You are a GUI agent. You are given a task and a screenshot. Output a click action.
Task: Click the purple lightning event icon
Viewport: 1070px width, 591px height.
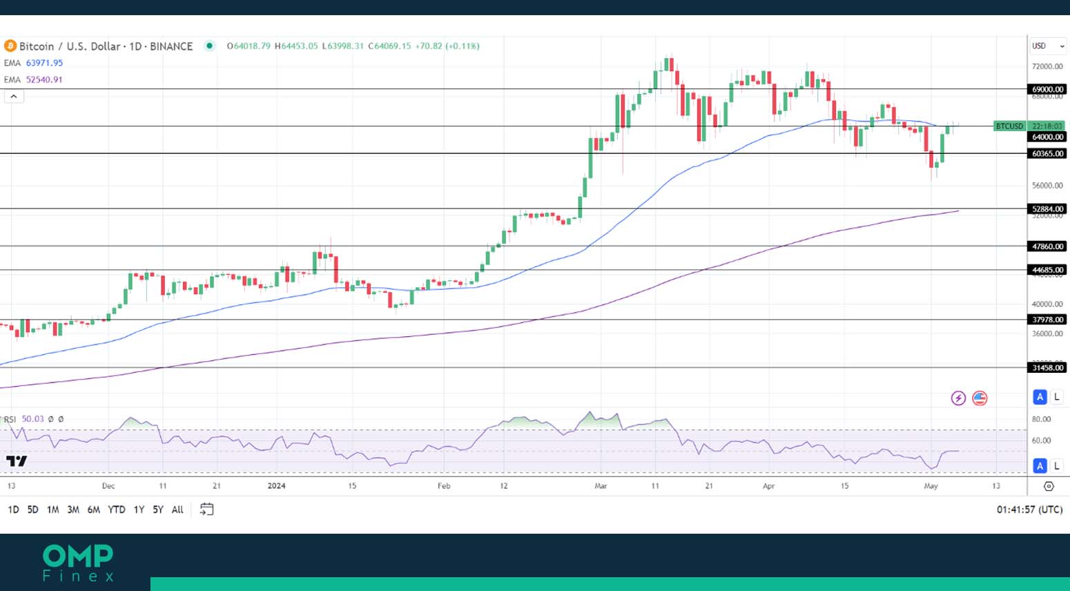[x=958, y=398]
